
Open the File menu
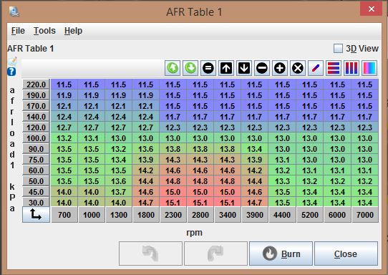click(18, 31)
